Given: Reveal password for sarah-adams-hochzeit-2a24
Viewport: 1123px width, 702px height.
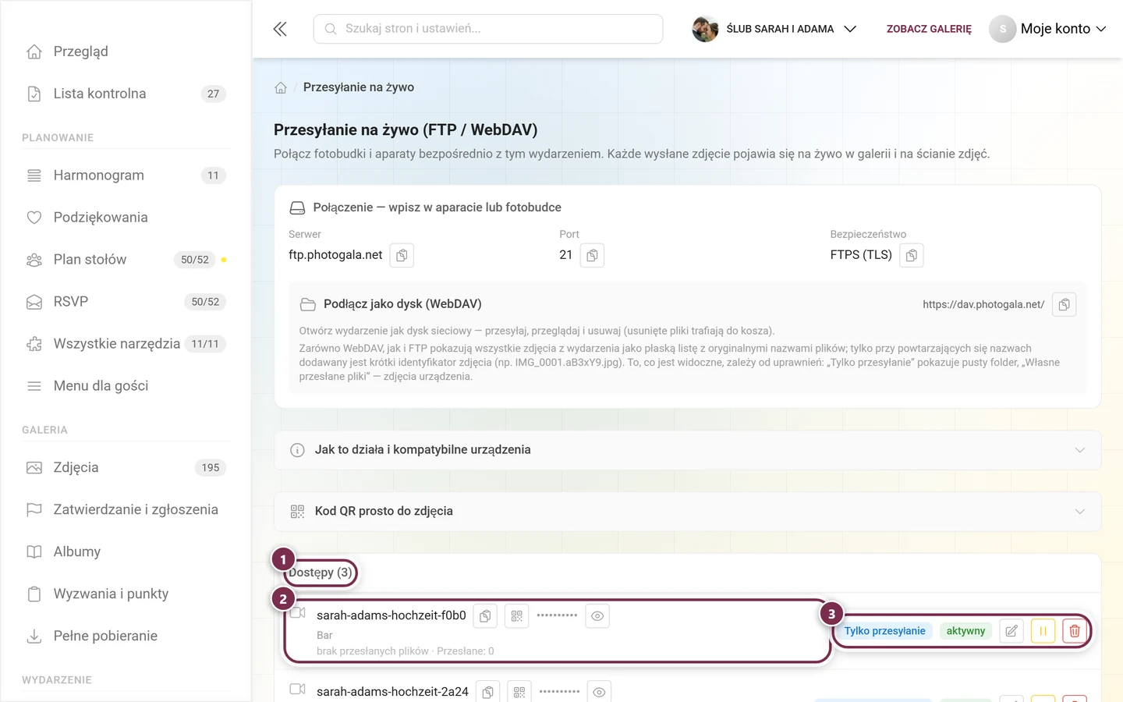Looking at the screenshot, I should coord(599,692).
